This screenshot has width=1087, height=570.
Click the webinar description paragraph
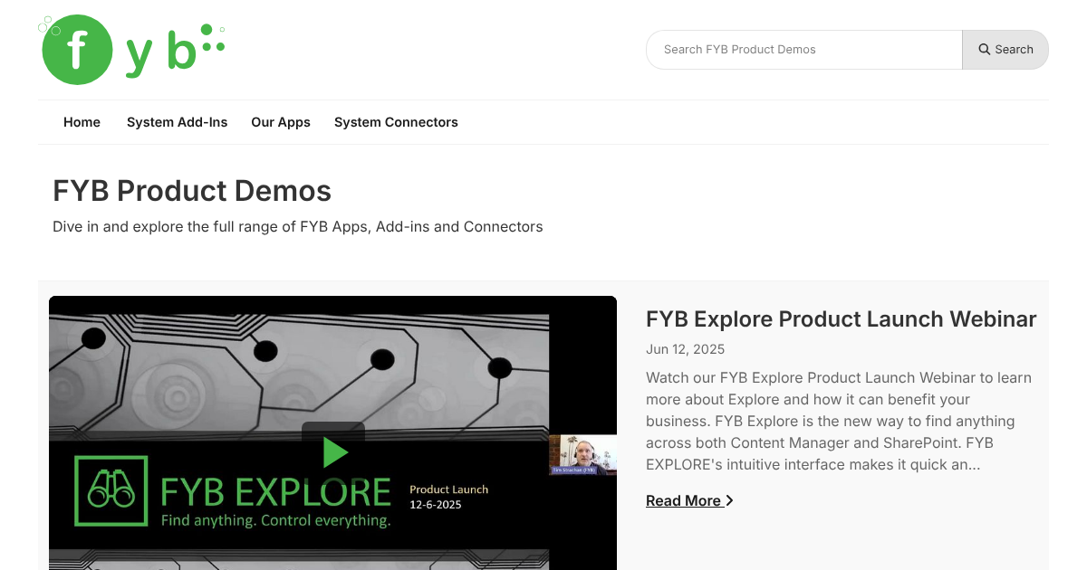coord(839,421)
